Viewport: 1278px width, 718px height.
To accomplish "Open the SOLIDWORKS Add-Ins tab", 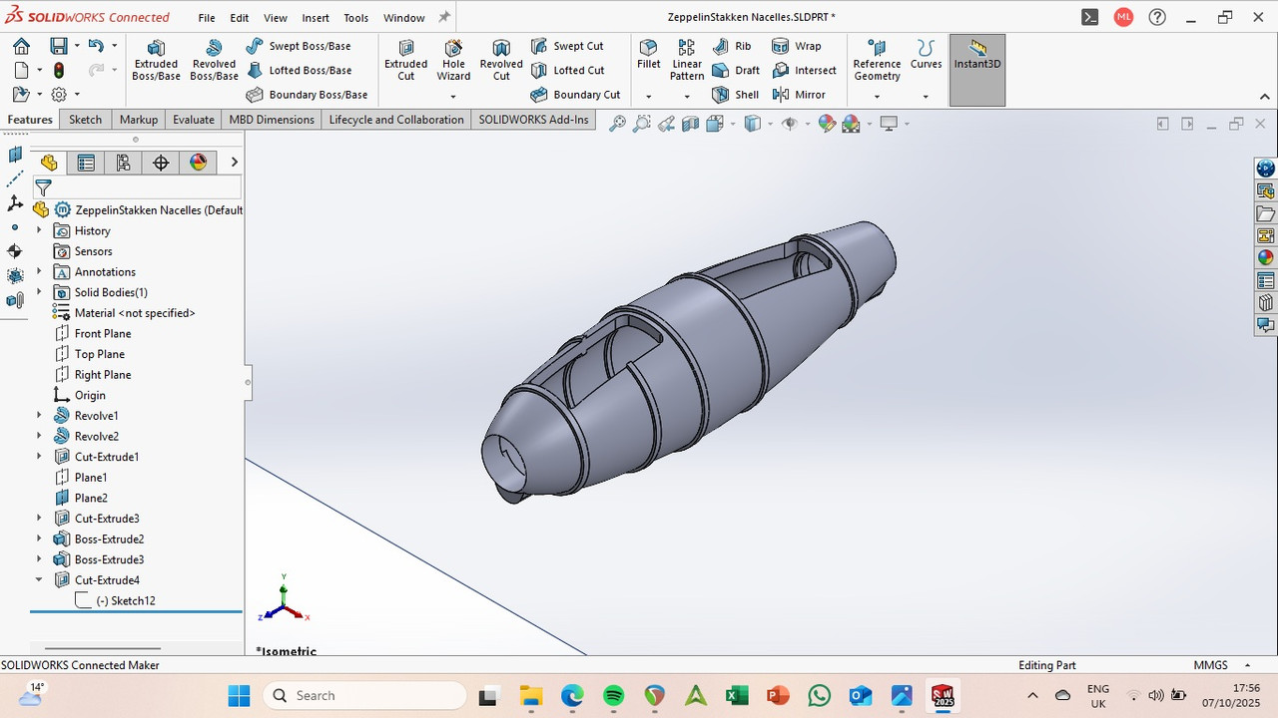I will (533, 120).
